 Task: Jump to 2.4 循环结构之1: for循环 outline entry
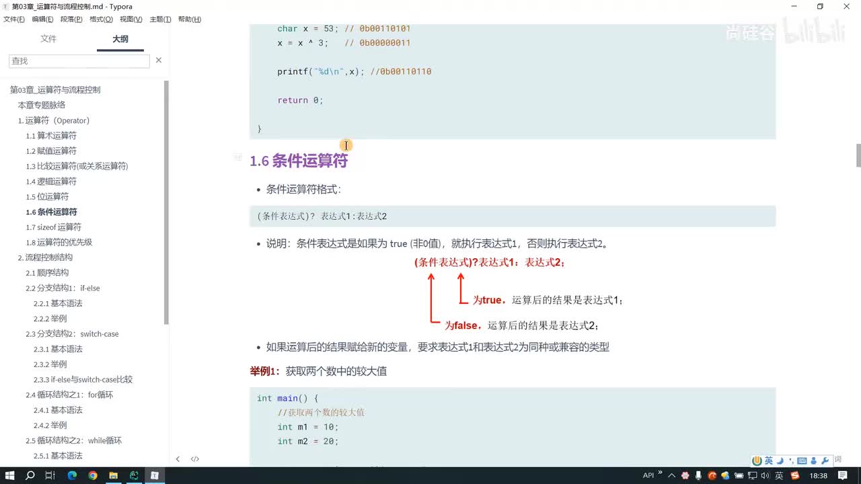pos(69,395)
